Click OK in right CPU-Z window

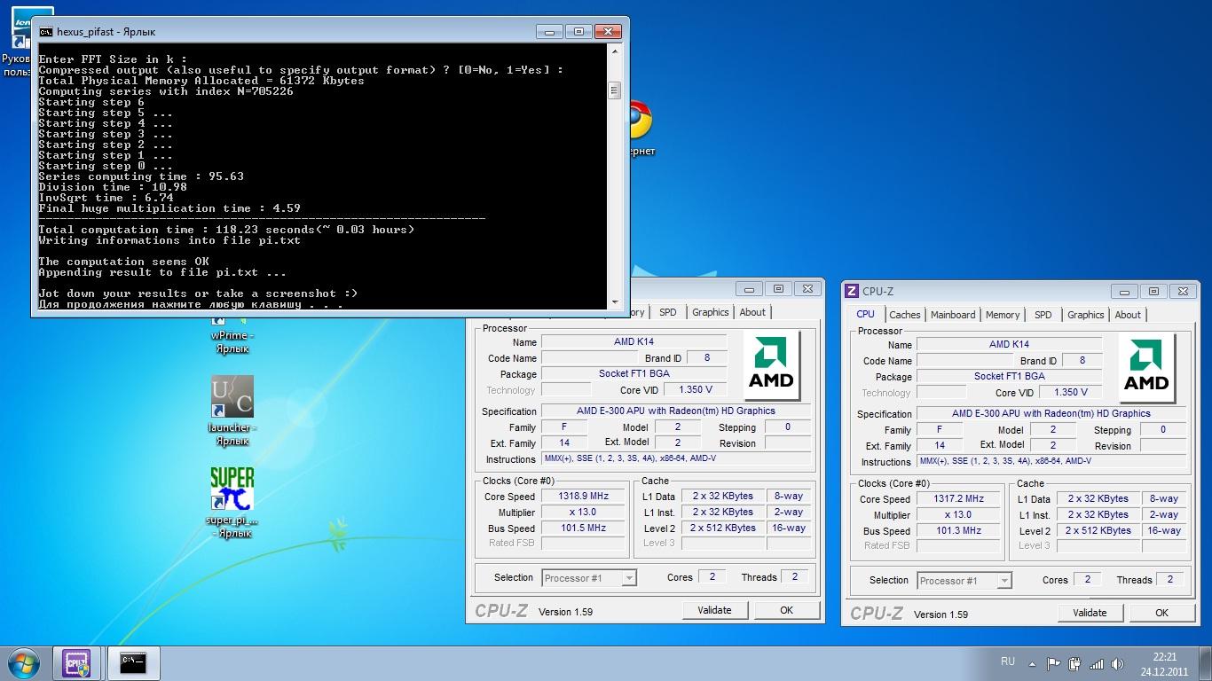tap(1161, 613)
